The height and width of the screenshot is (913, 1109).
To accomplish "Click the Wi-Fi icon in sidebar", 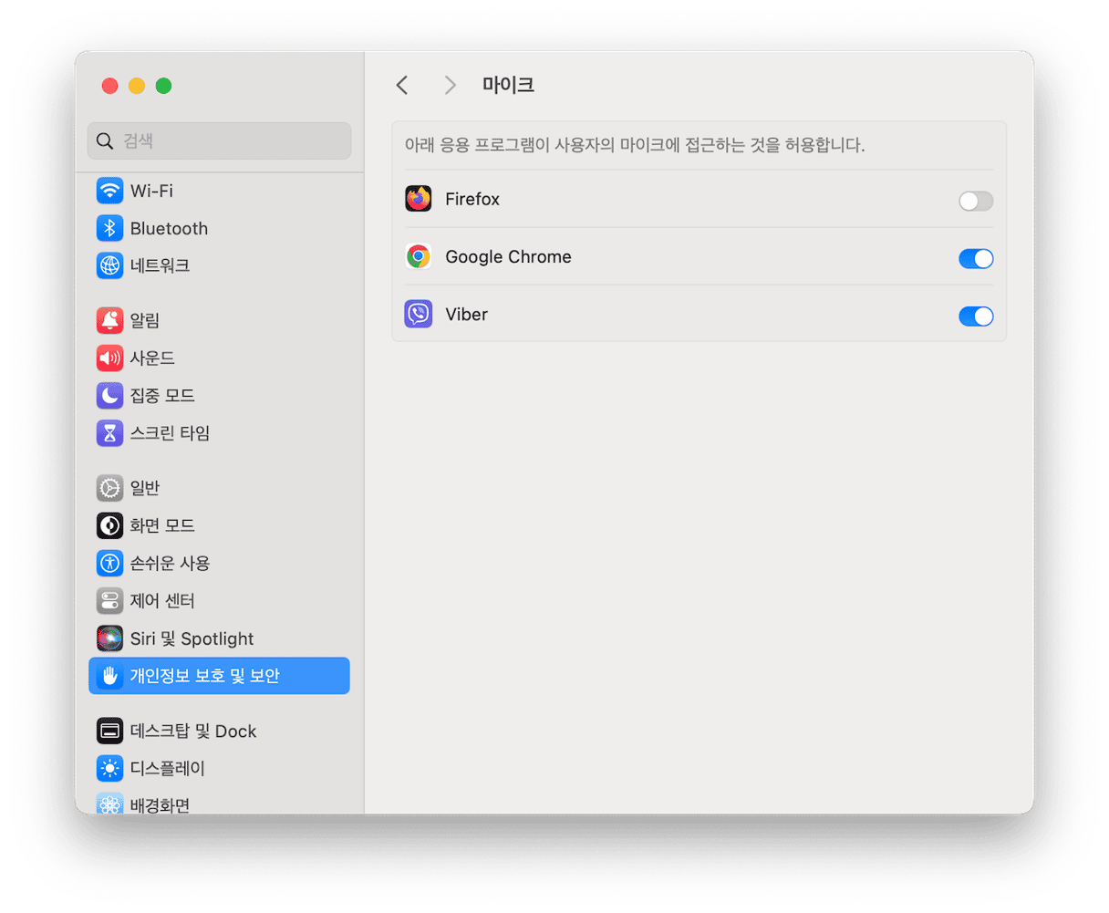I will pos(109,192).
